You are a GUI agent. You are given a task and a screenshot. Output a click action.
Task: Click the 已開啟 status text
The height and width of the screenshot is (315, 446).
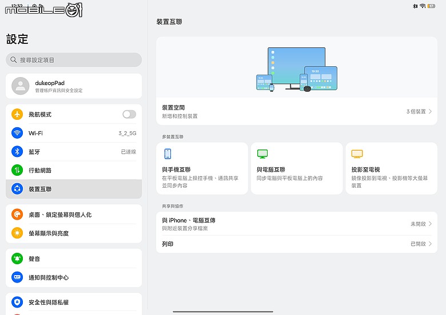pyautogui.click(x=418, y=244)
